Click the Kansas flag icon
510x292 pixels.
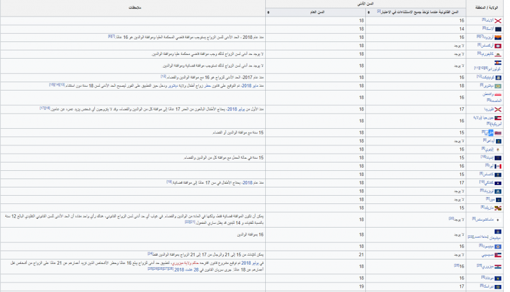498,175
